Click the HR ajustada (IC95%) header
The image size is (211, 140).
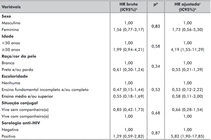(188, 7)
